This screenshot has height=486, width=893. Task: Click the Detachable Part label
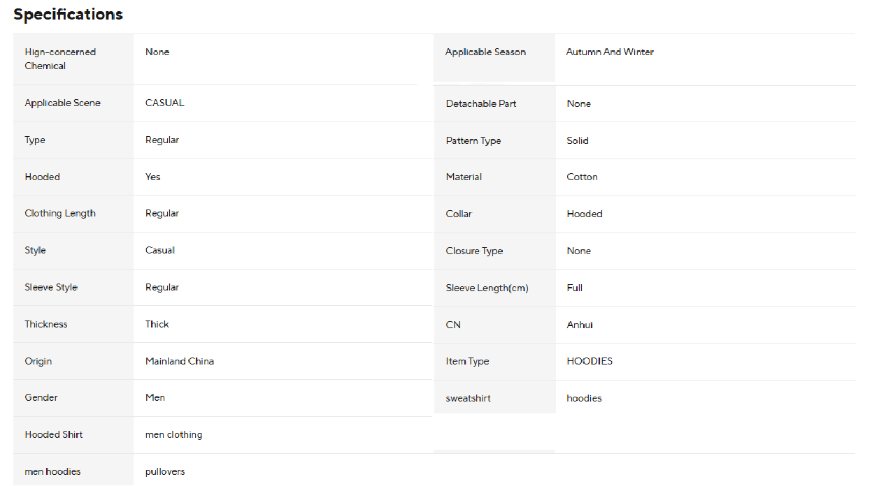(x=481, y=104)
